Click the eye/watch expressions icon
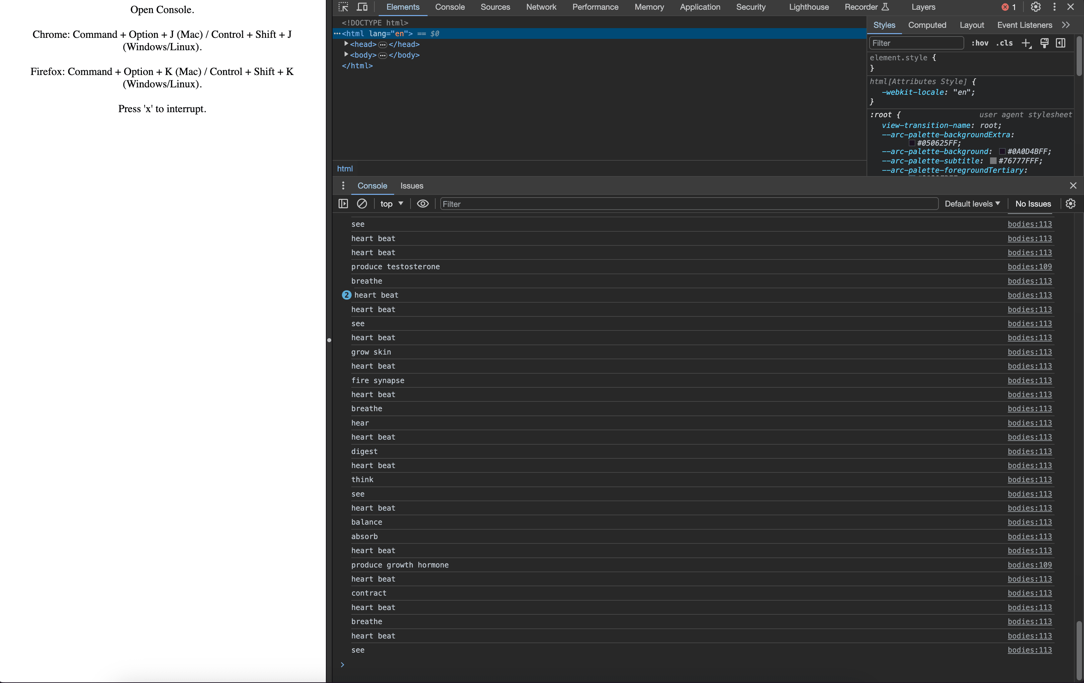Screen dimensions: 1084x683 click(422, 203)
